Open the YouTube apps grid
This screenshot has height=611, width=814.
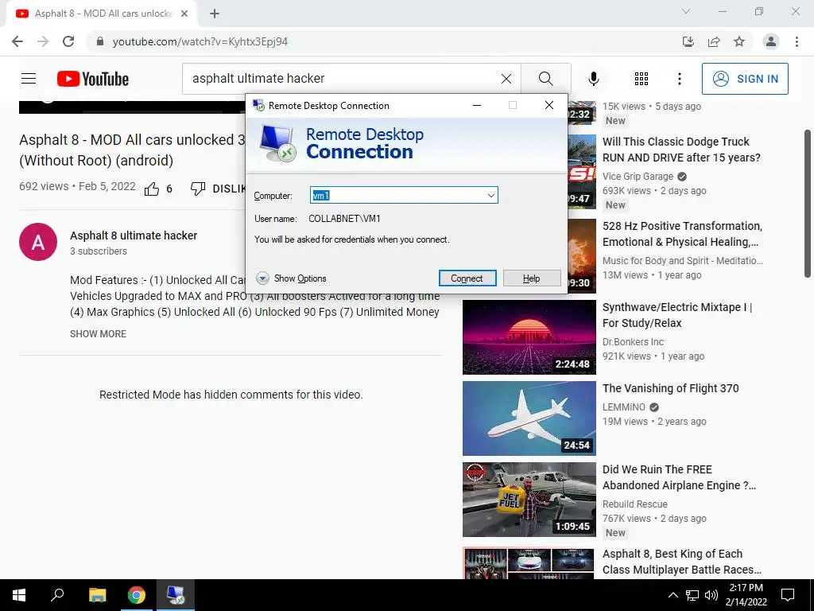(x=642, y=79)
